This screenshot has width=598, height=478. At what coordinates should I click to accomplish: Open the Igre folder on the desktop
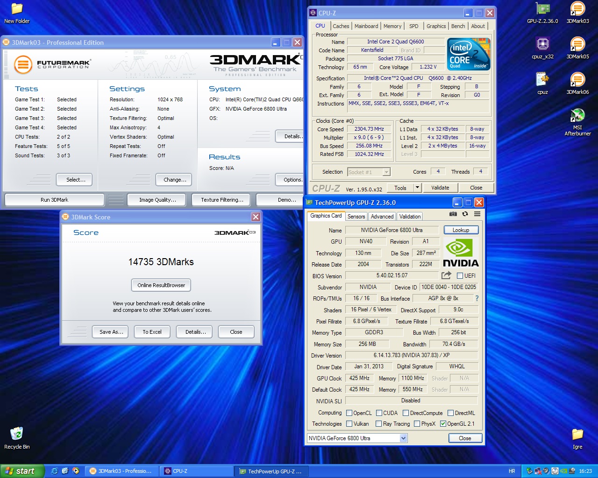[578, 439]
